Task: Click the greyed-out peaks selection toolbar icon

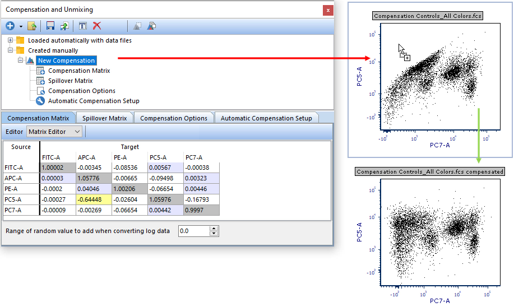Action: [x=137, y=26]
